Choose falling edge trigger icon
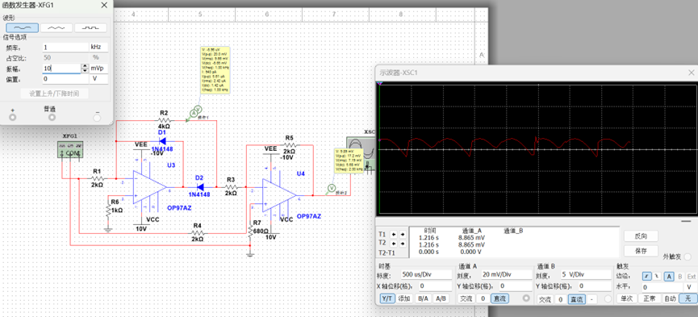This screenshot has width=698, height=317. [x=657, y=276]
